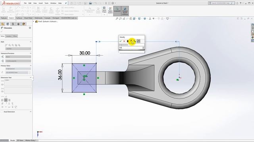Switch to the Evaluate tab
Image resolution: width=254 pixels, height=142 pixels.
[47, 18]
